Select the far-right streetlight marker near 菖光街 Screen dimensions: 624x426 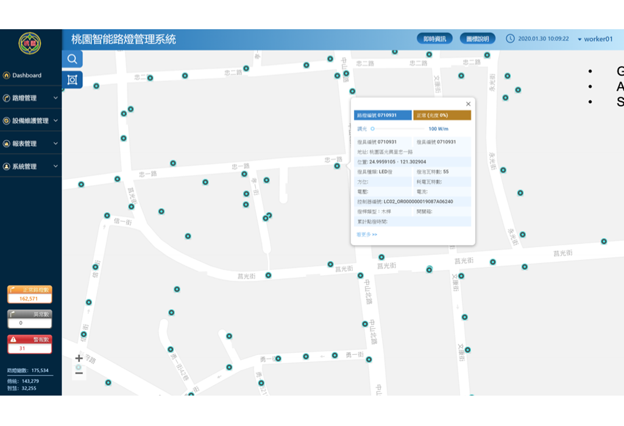point(604,241)
